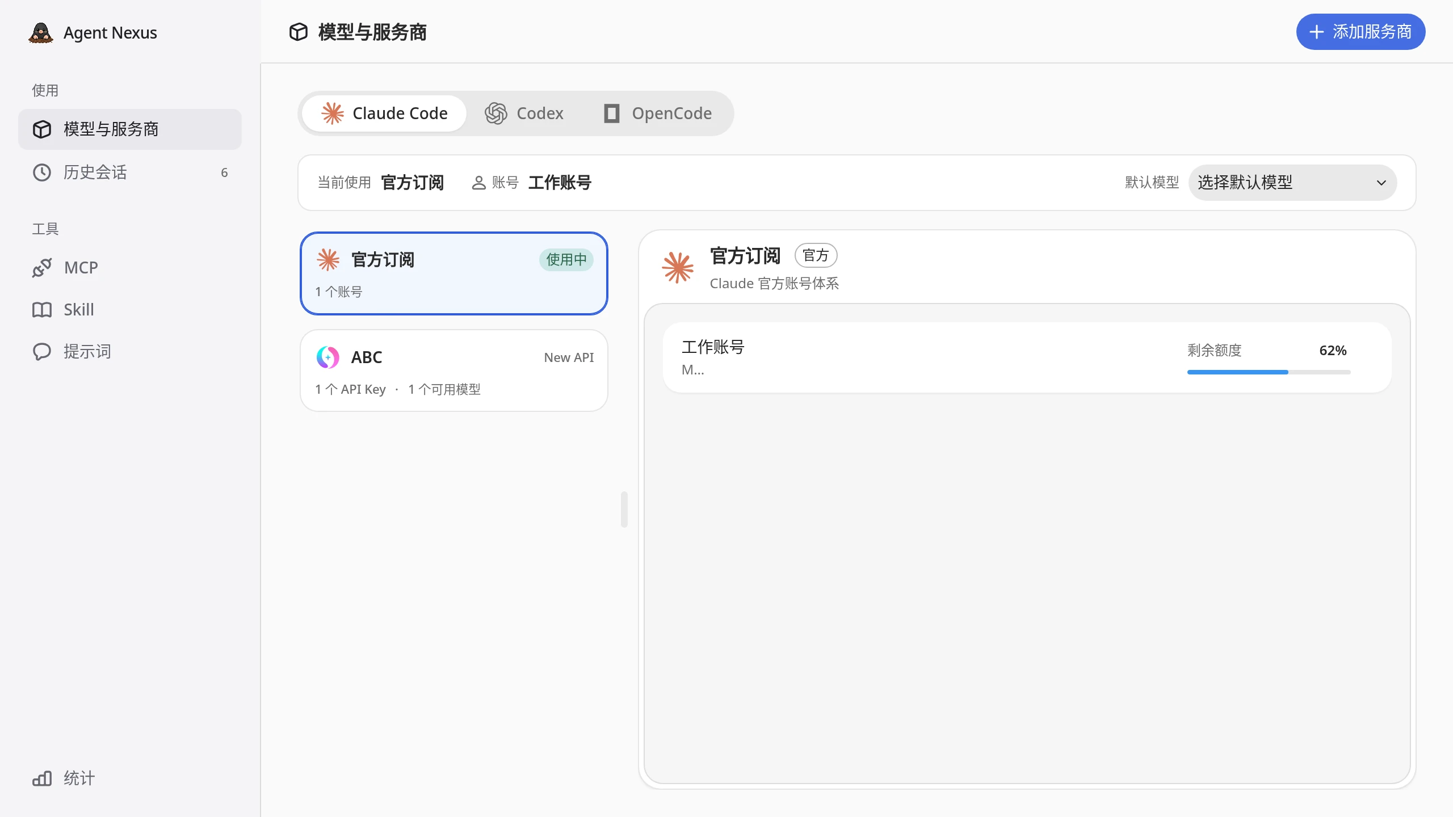The height and width of the screenshot is (817, 1453).
Task: Select the 工作账号 account row
Action: 1027,357
